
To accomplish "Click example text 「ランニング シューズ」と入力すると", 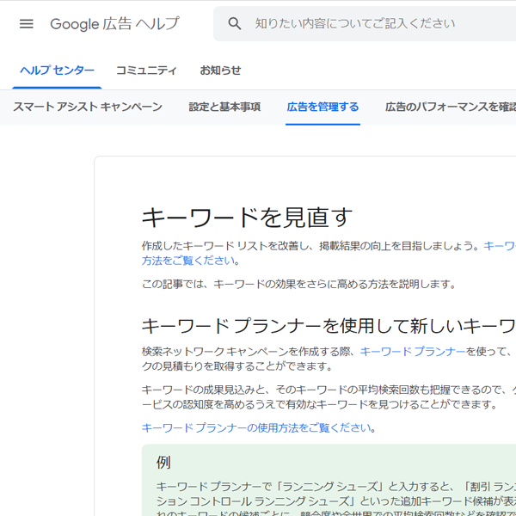I will (x=364, y=486).
